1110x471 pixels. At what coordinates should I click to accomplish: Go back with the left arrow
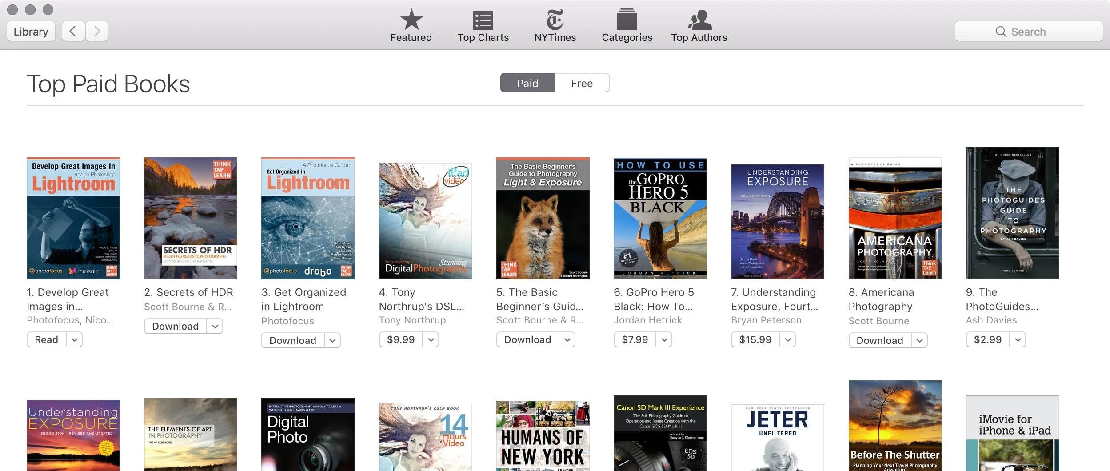pos(73,31)
